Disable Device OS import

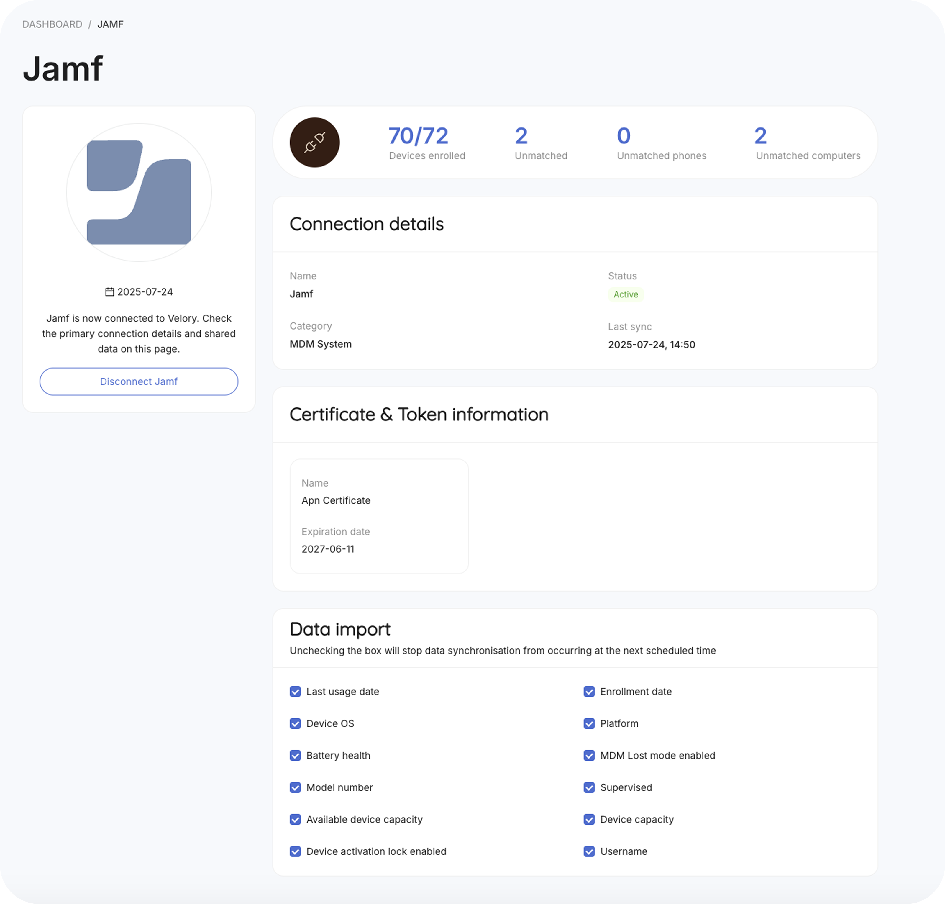coord(295,724)
